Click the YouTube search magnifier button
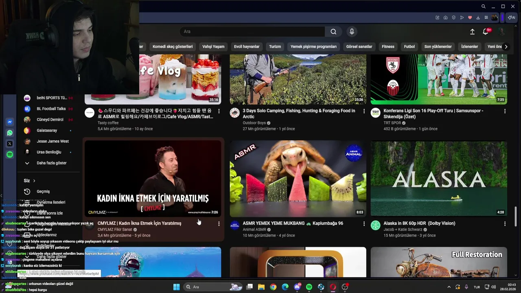 [333, 31]
